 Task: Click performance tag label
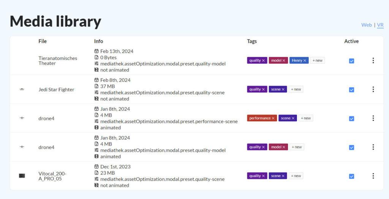pyautogui.click(x=260, y=118)
